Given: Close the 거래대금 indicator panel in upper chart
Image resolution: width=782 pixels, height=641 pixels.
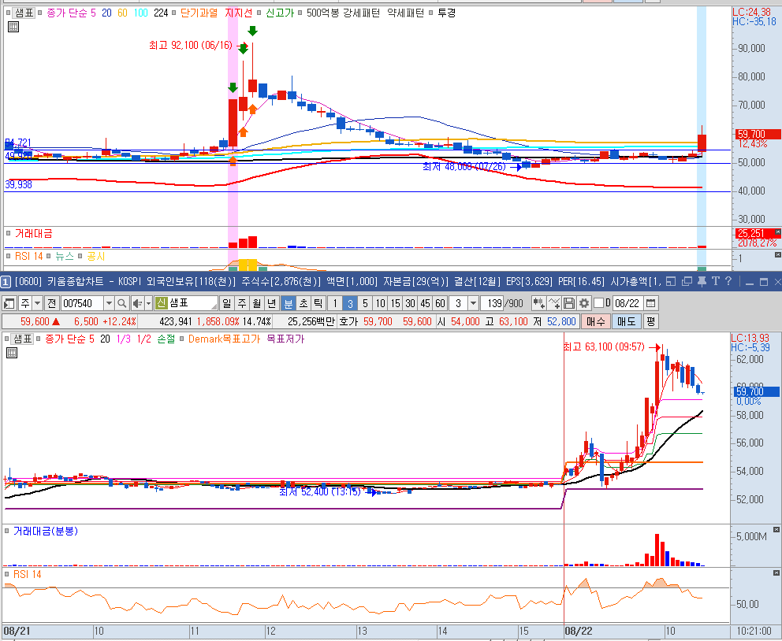Looking at the screenshot, I should (x=778, y=232).
